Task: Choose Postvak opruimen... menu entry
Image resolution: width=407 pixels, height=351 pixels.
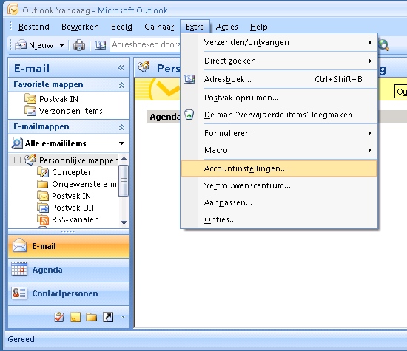Action: (x=279, y=98)
